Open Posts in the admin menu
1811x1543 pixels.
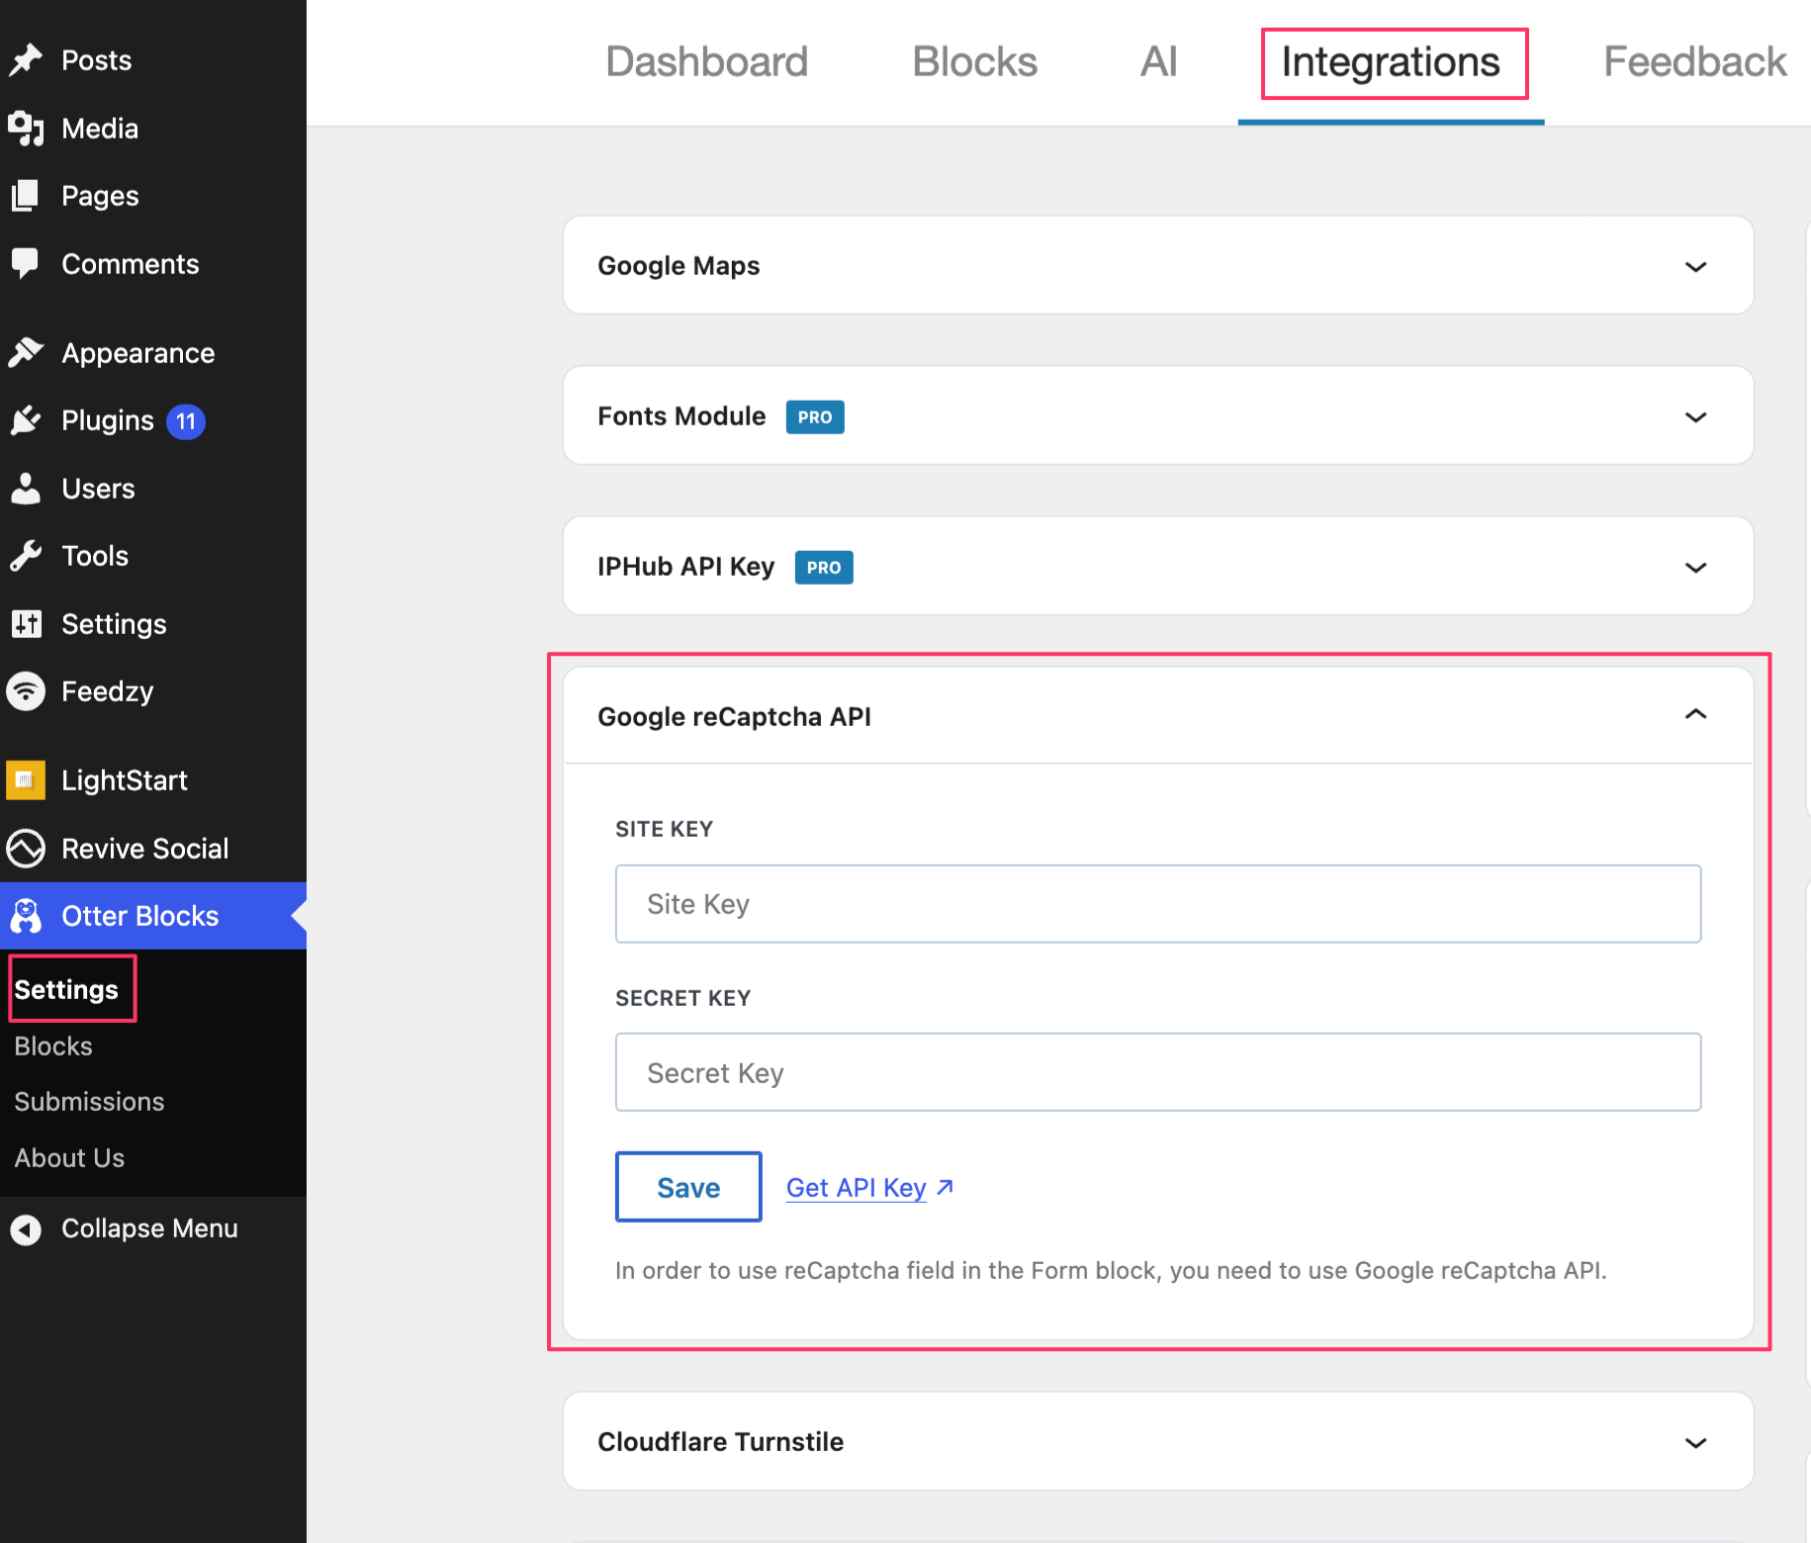point(96,60)
